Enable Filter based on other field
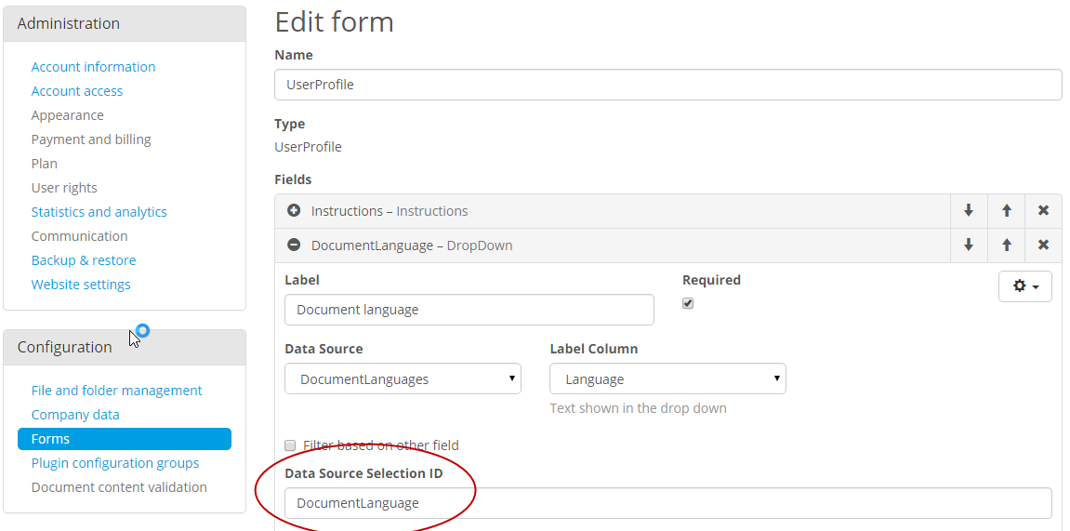Screen dimensions: 1070x531 [290, 445]
